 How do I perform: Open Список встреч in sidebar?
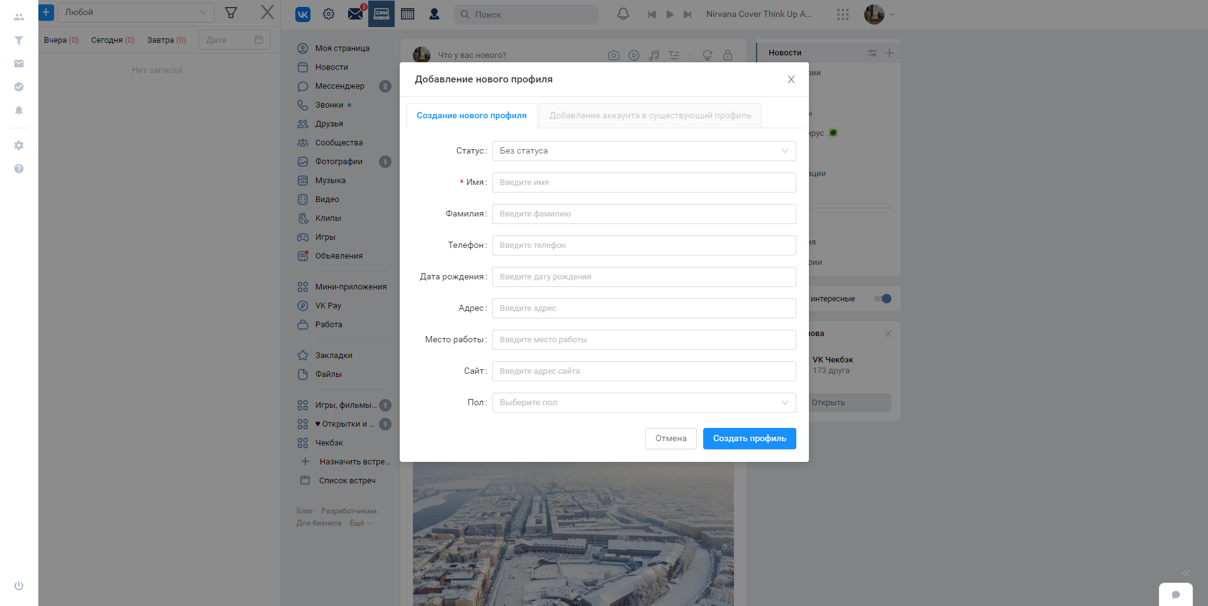coord(347,481)
